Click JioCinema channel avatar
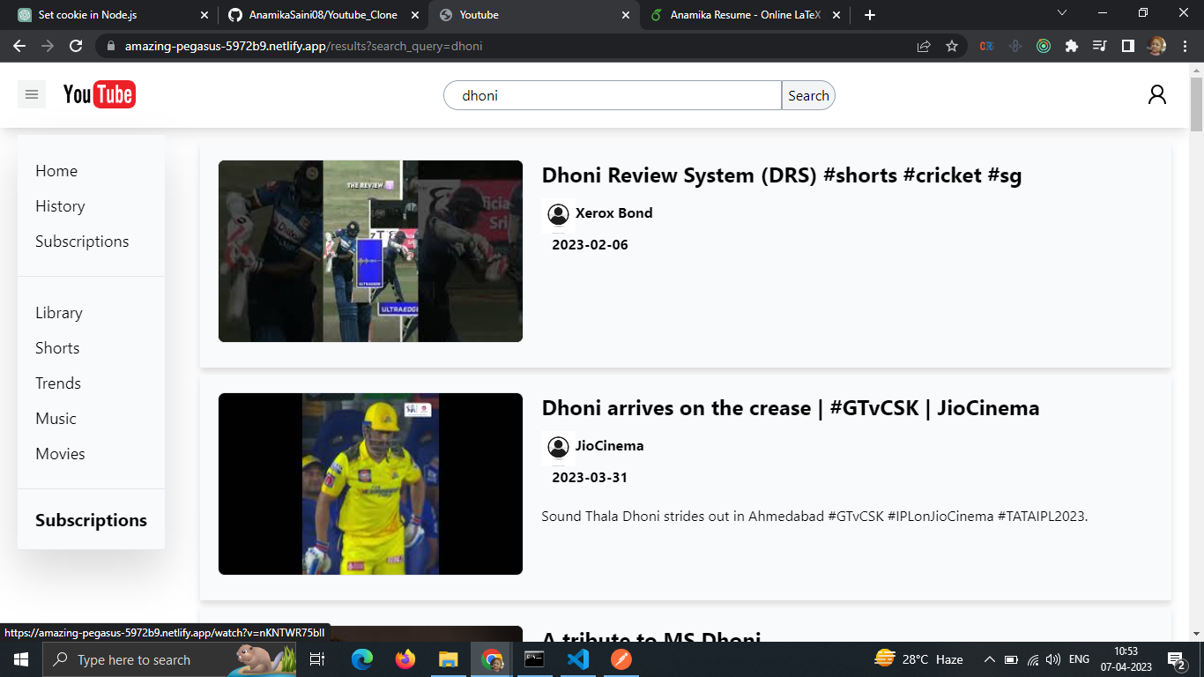Viewport: 1204px width, 677px height. [557, 447]
